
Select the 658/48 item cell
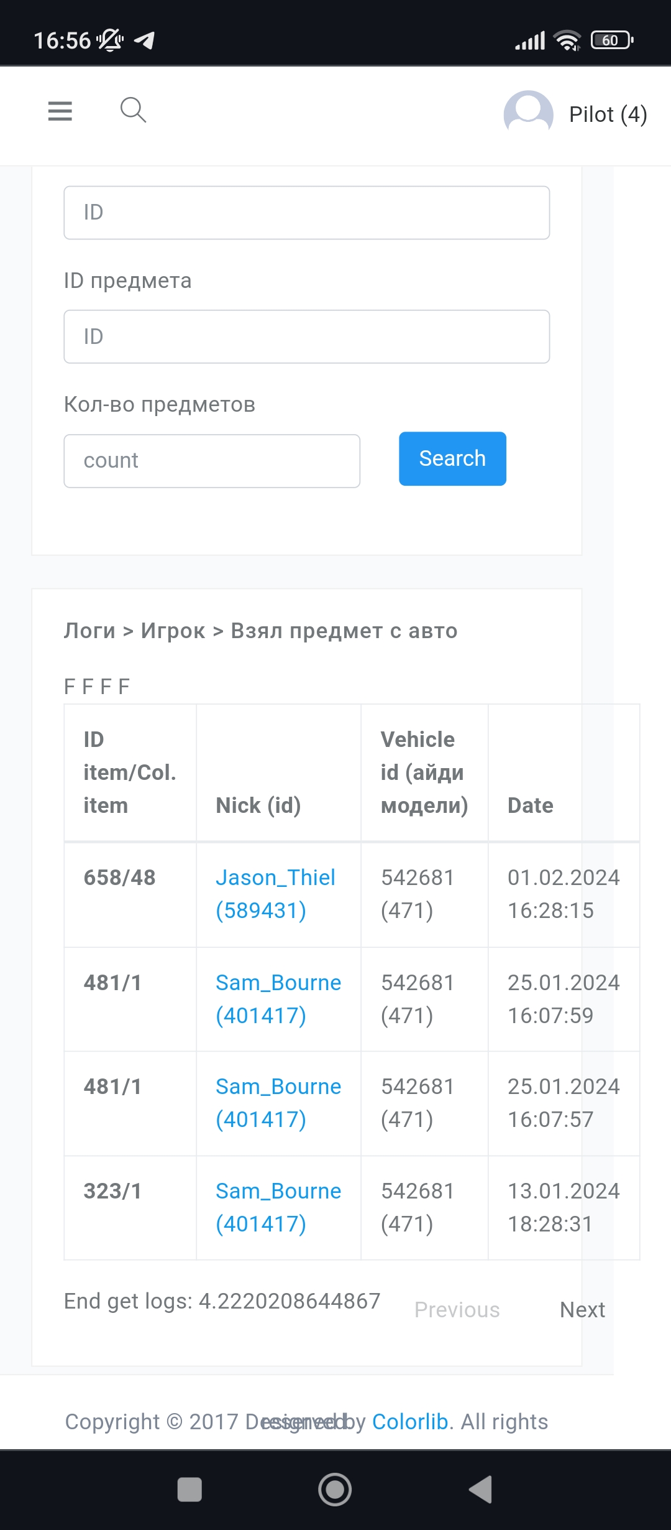click(x=120, y=878)
